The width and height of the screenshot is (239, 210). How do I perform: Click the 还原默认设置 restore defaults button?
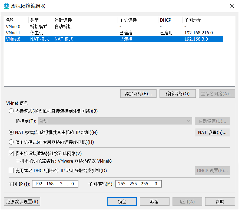pyautogui.click(x=22, y=201)
